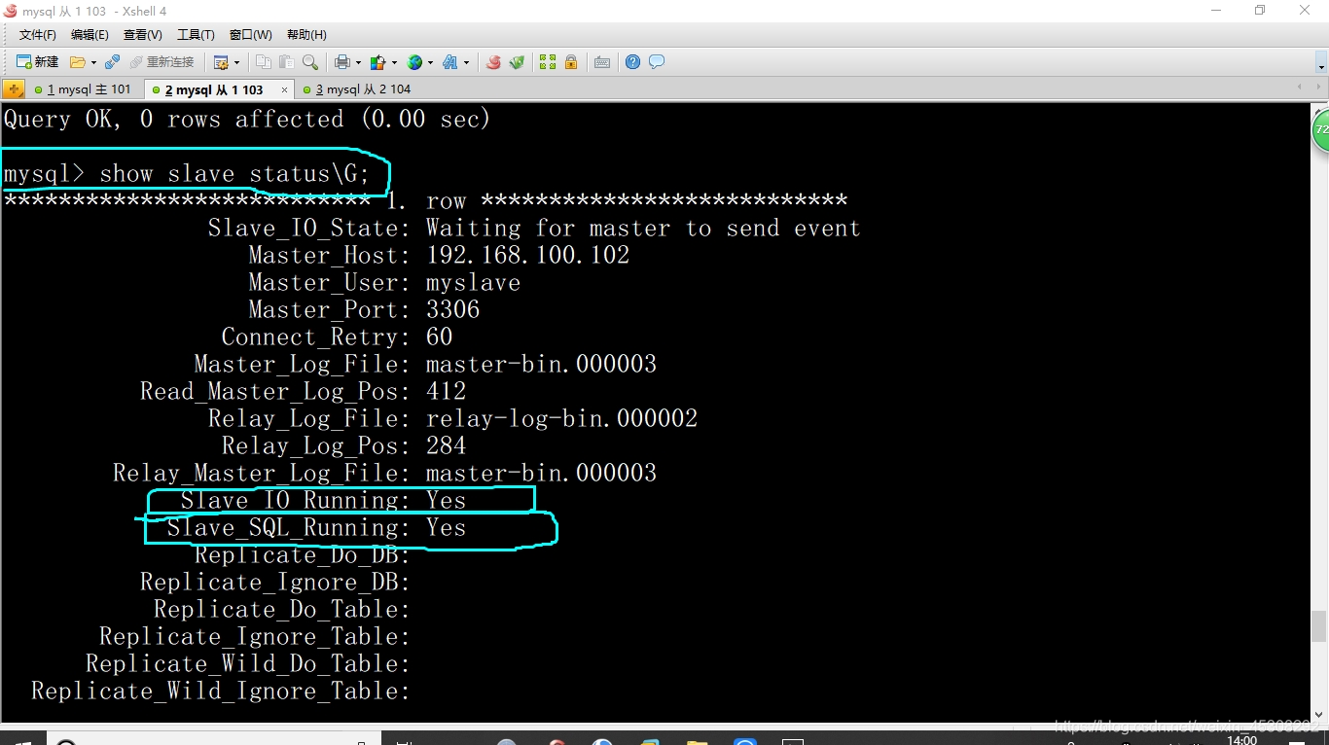Click the color scheme icon

[378, 62]
